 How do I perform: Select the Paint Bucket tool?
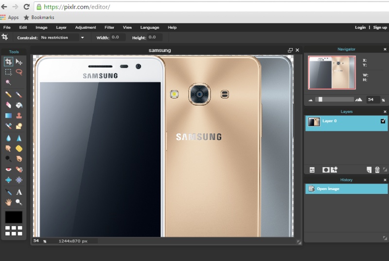19,105
